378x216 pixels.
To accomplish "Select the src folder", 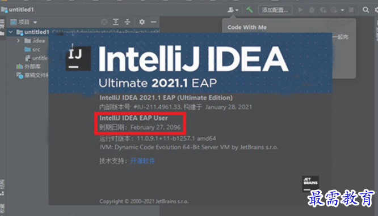I will [x=32, y=50].
